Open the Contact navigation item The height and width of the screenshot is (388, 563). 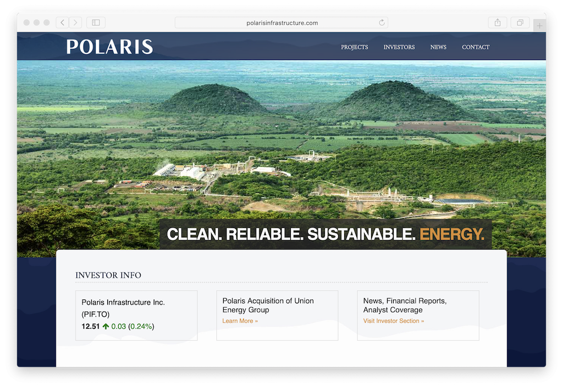(x=476, y=47)
